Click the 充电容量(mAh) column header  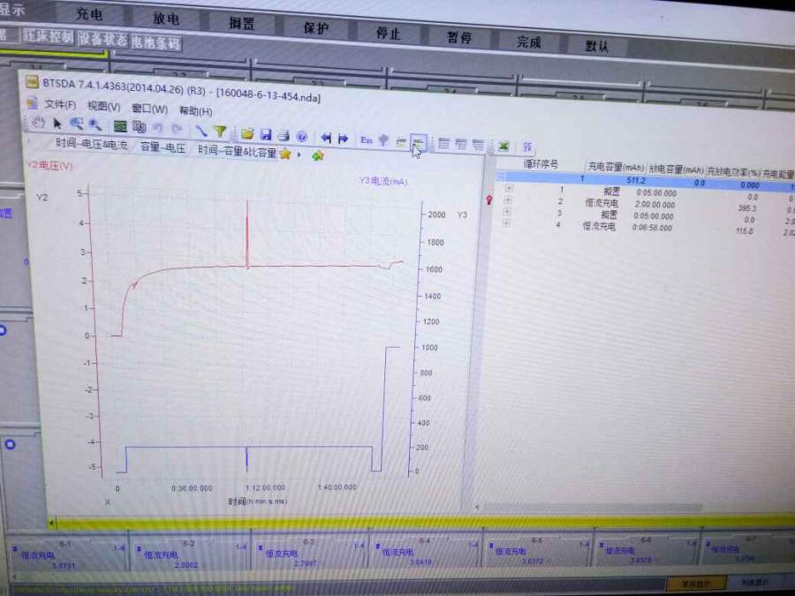point(616,167)
